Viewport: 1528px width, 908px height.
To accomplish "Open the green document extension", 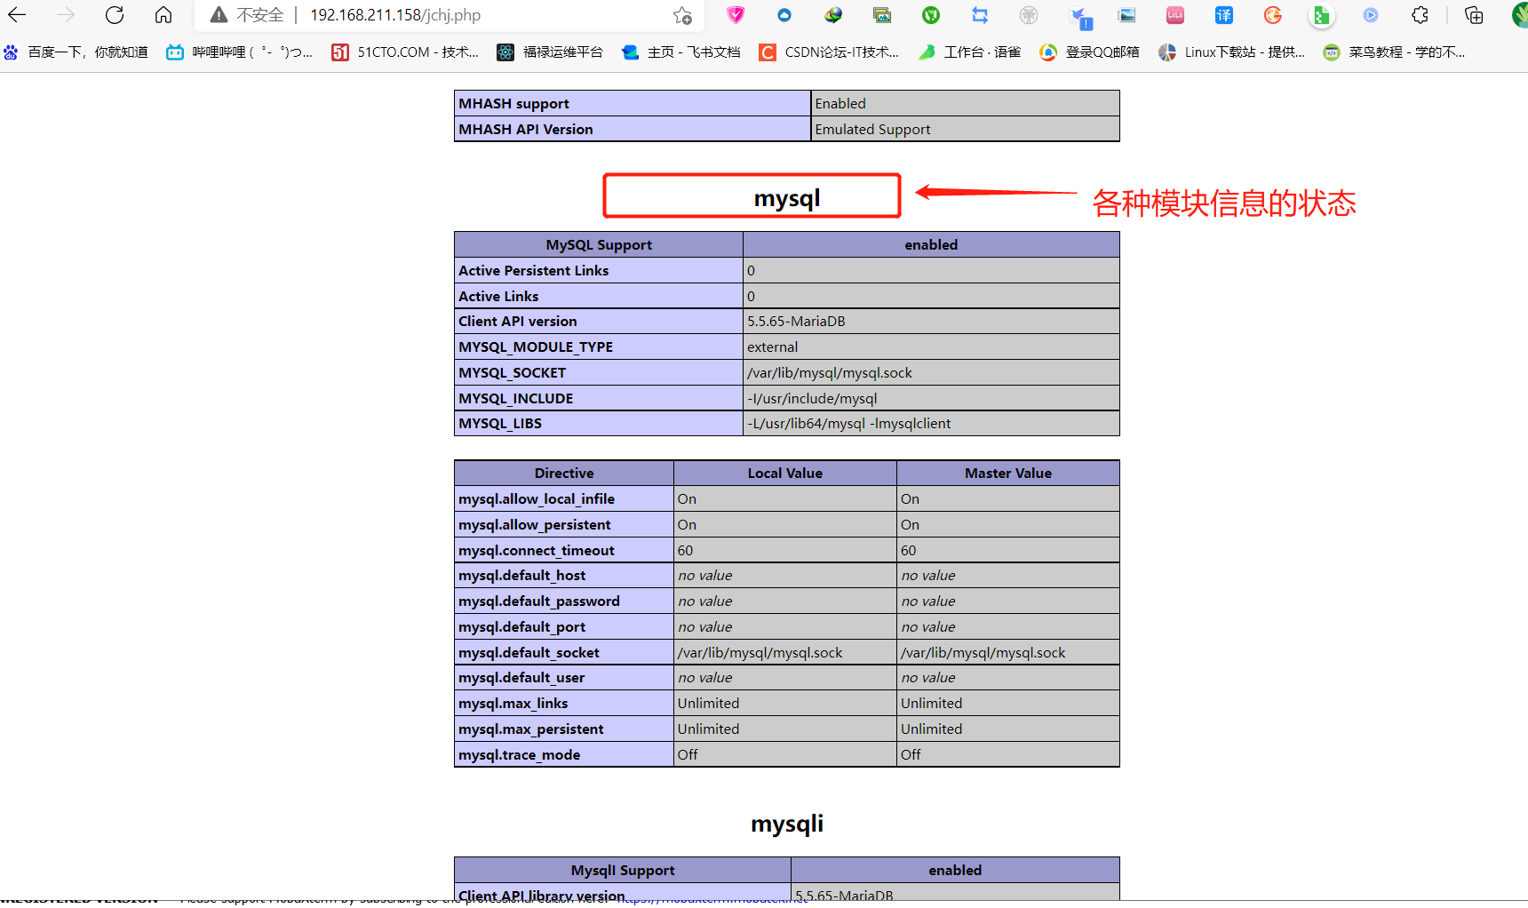I will [x=1322, y=15].
